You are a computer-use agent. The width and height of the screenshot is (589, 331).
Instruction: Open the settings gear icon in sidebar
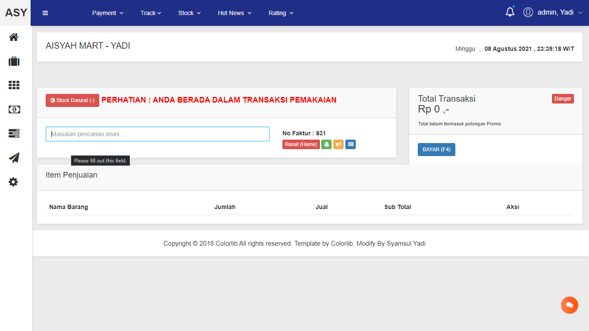point(14,182)
